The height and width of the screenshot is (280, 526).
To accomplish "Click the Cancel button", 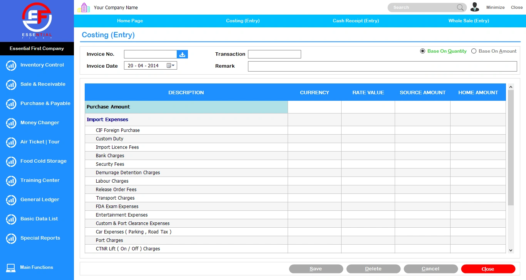I will [x=431, y=269].
